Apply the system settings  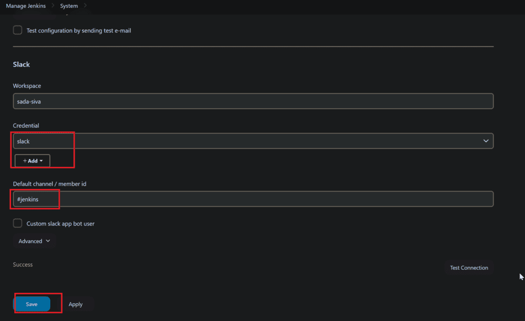76,304
